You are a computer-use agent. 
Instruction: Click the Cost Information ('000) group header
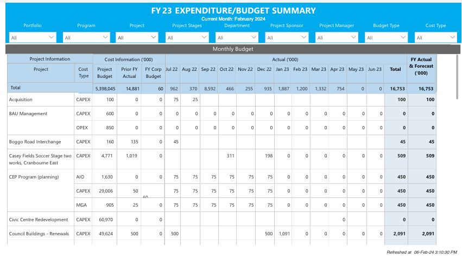click(129, 59)
